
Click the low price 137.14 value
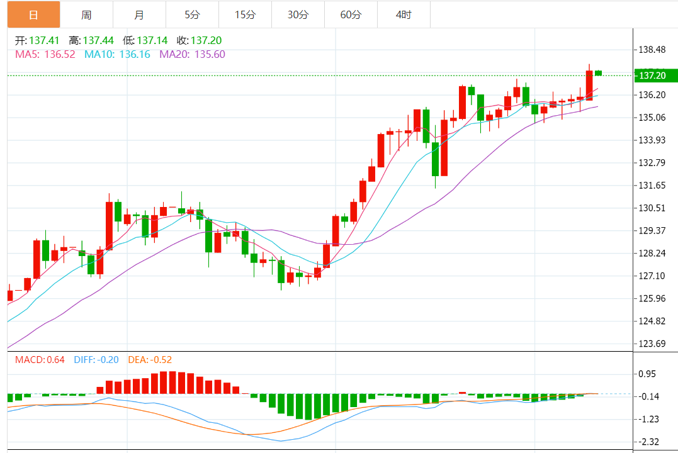[152, 41]
